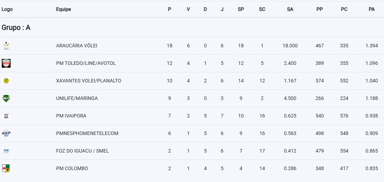
Task: Click the PM Ivaipora team logo
Action: pyautogui.click(x=6, y=116)
